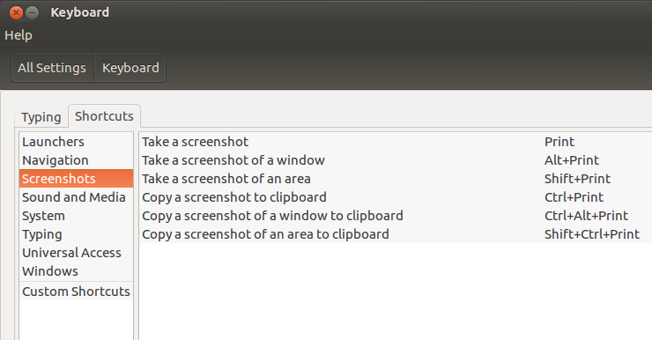Change the Ctrl+Alt+Print key binding
The image size is (652, 340).
pos(586,216)
